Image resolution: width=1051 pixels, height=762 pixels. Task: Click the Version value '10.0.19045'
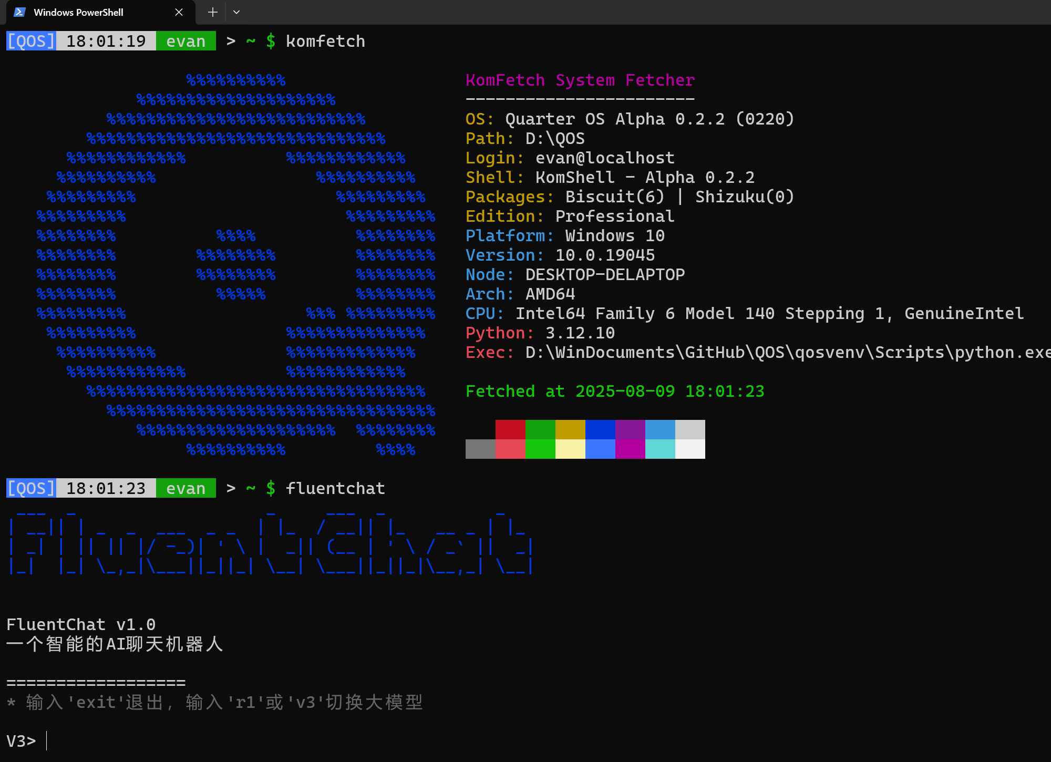click(x=605, y=255)
